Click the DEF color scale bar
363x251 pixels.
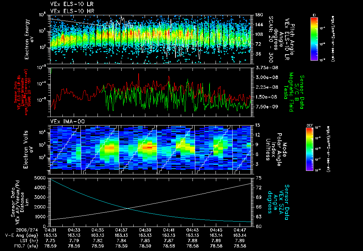click(309, 149)
